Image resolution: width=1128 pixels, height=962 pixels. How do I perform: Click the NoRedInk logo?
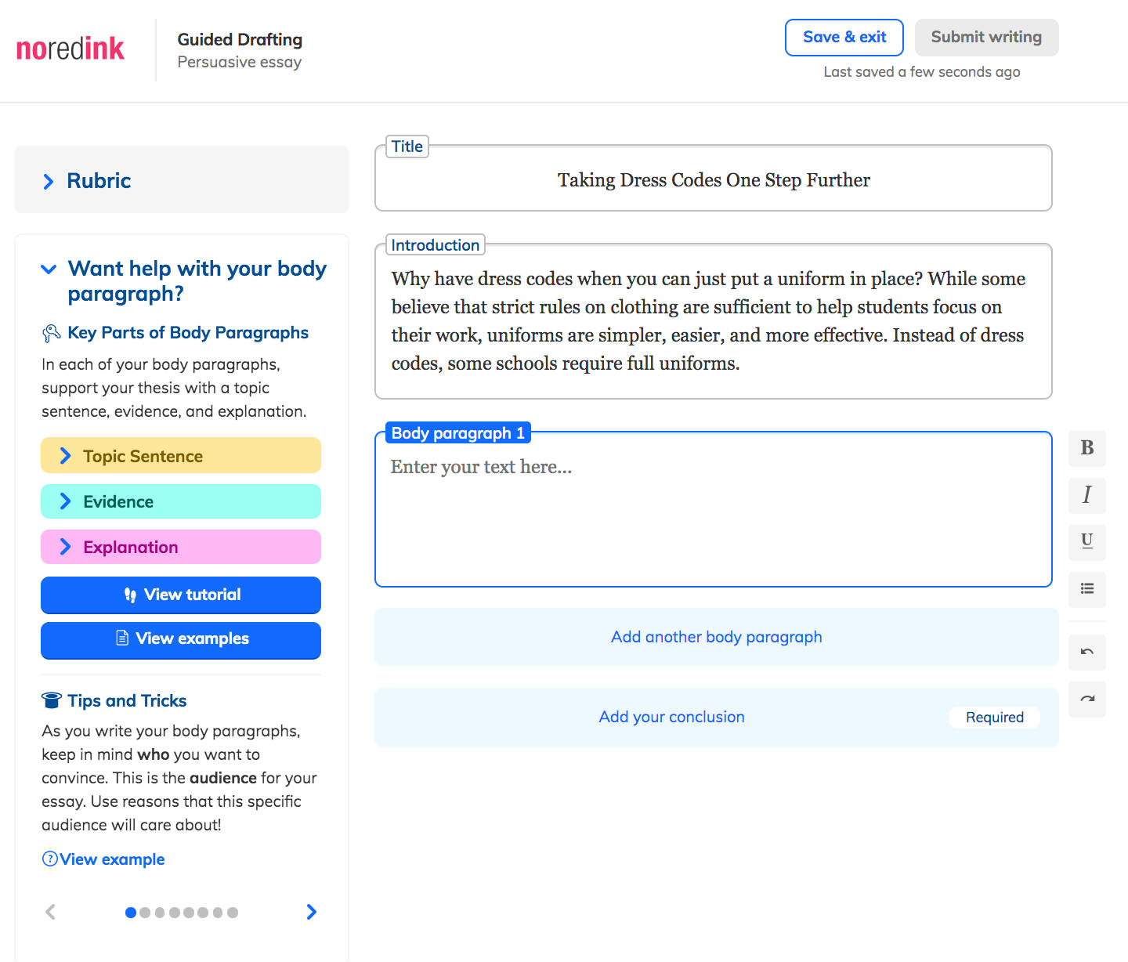coord(70,49)
